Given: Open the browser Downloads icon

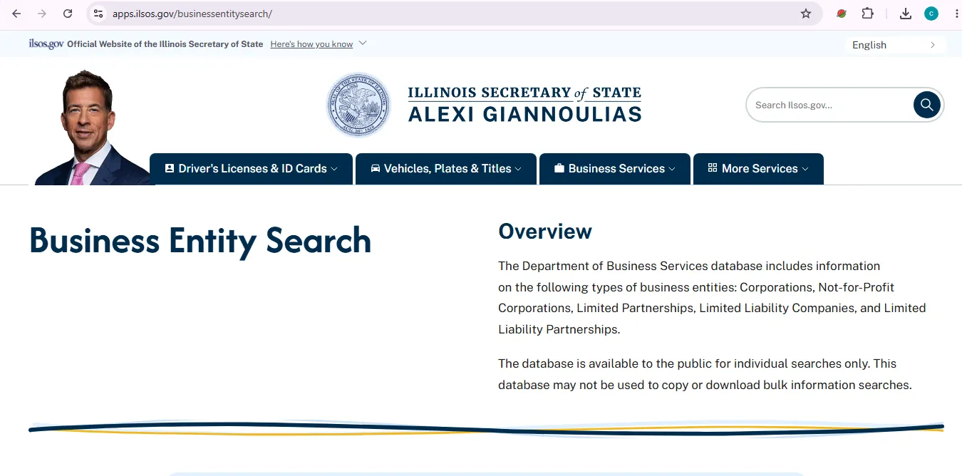Looking at the screenshot, I should point(906,14).
